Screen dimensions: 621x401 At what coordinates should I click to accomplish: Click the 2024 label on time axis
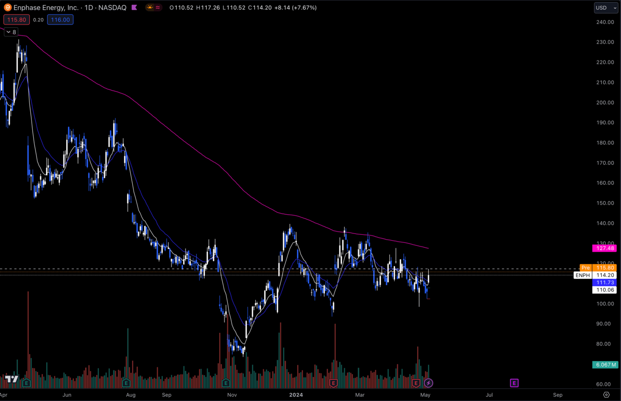(x=296, y=395)
